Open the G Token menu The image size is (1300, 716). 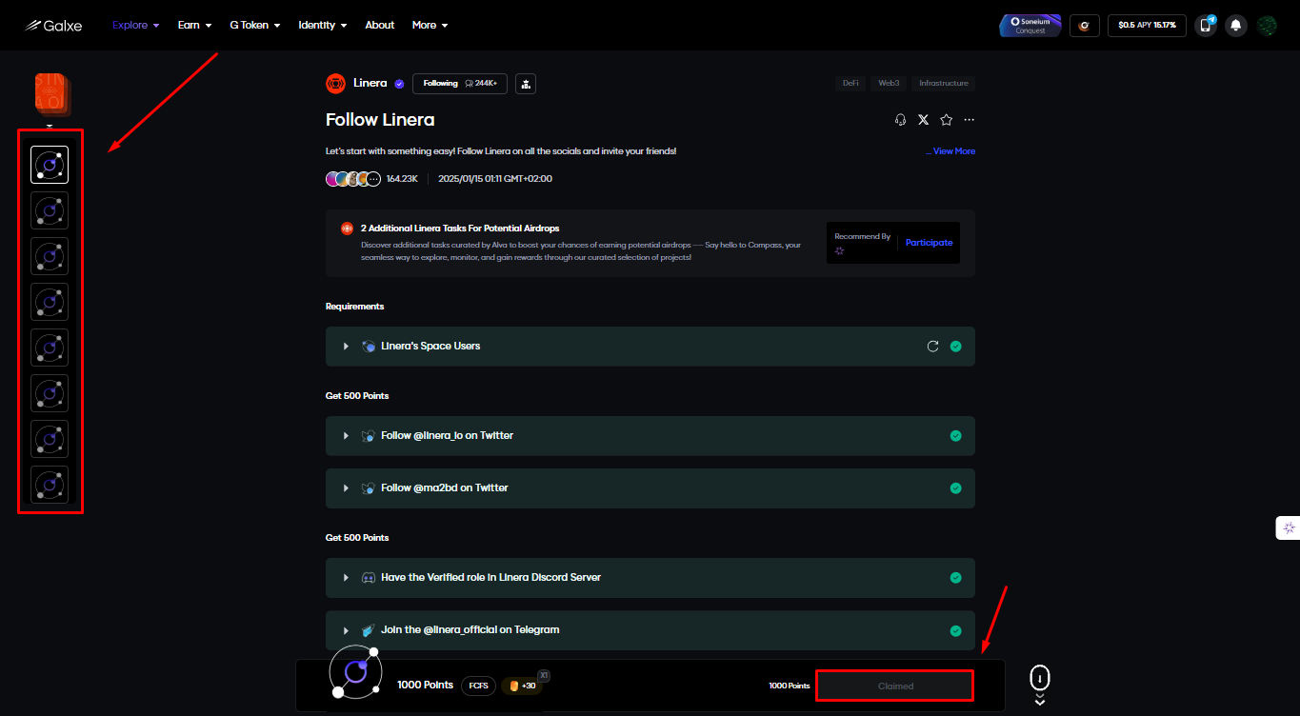coord(255,26)
